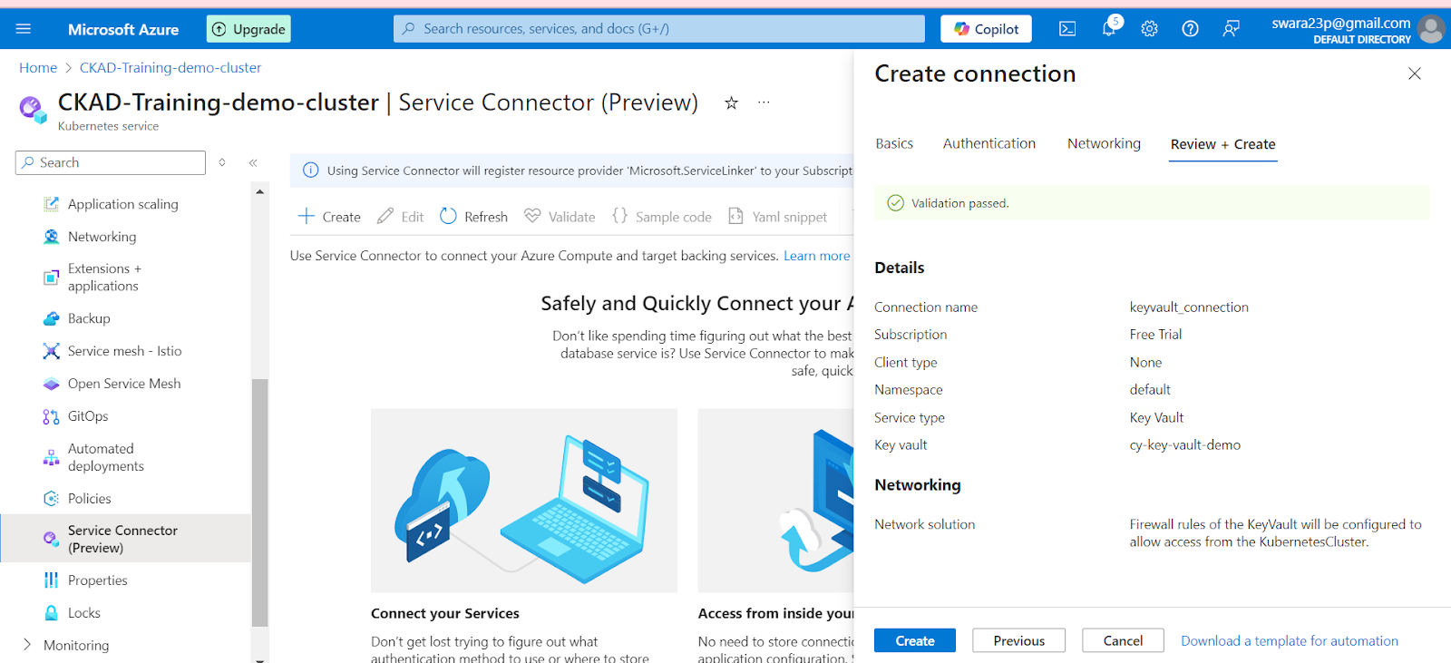
Task: Open Locks in the sidebar
Action: (83, 613)
